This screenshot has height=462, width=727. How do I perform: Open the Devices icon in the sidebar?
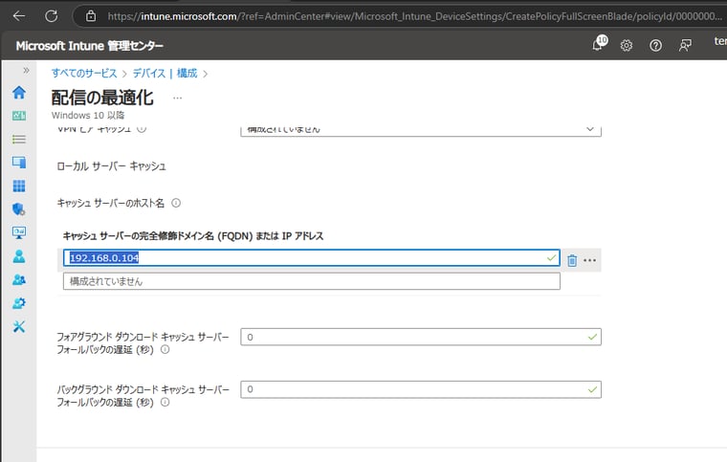pos(19,163)
